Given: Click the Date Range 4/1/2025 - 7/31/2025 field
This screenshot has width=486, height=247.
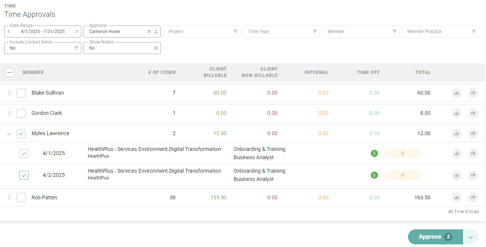Looking at the screenshot, I should 42,32.
